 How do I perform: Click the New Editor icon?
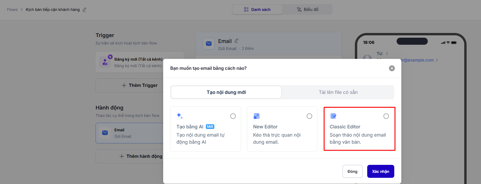(x=256, y=116)
